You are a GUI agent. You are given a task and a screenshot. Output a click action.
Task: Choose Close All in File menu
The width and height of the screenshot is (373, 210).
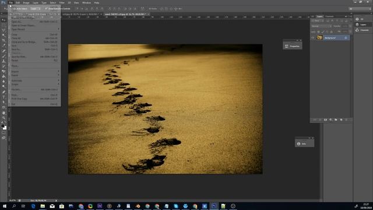(x=34, y=38)
